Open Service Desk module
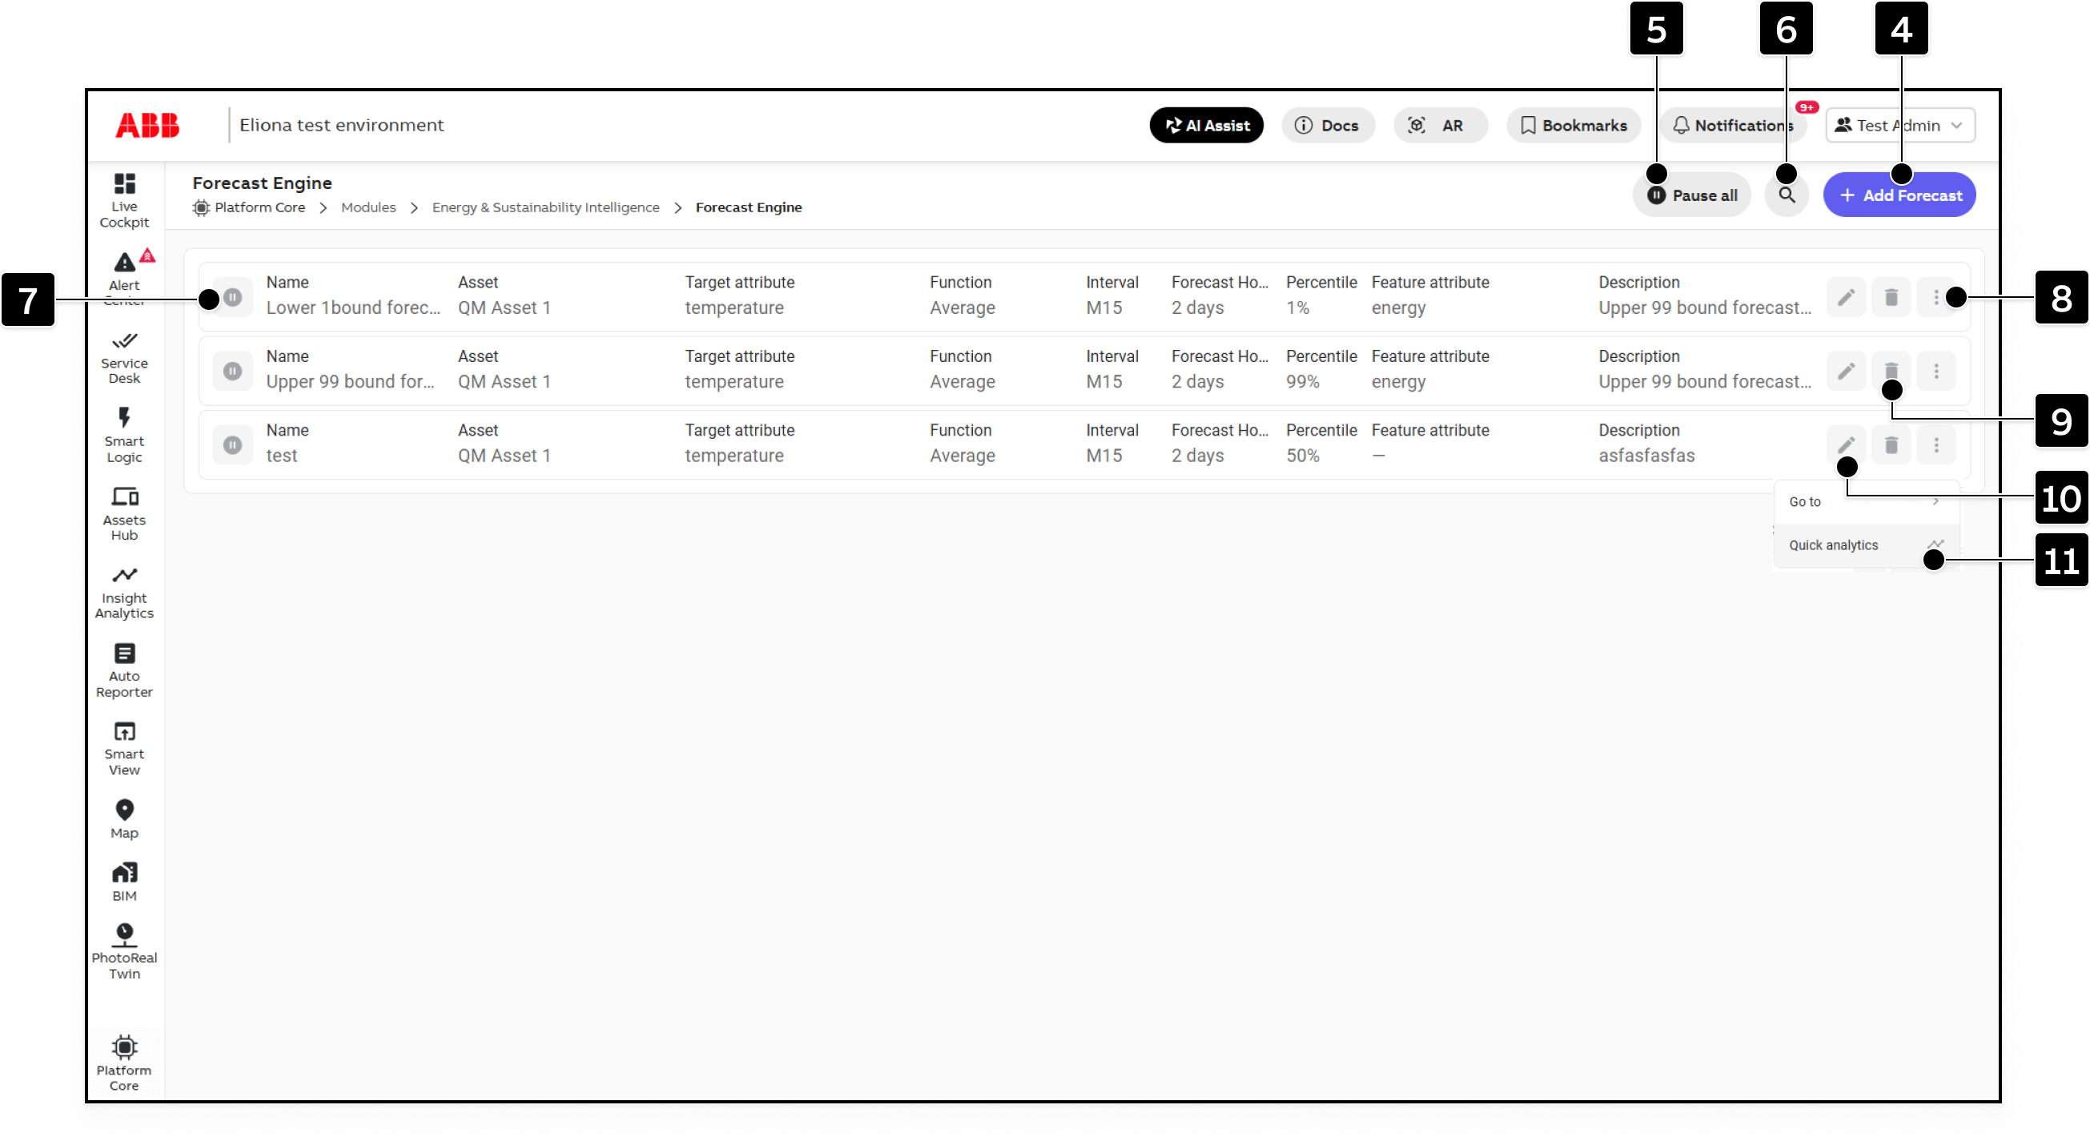Screen dimensions: 2090x1137 pos(124,359)
